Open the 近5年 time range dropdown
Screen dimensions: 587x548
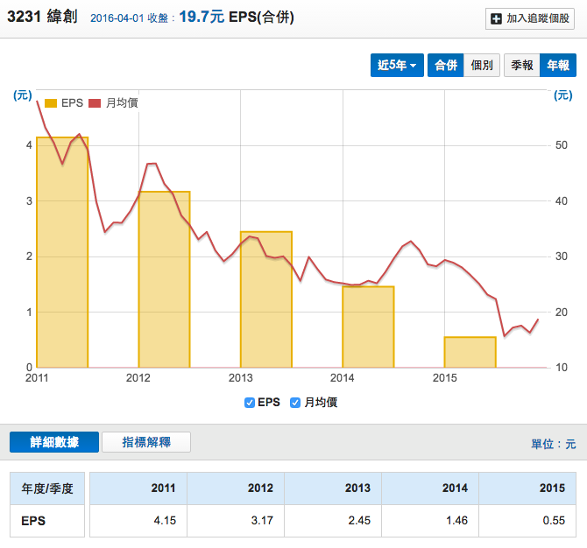tap(397, 66)
